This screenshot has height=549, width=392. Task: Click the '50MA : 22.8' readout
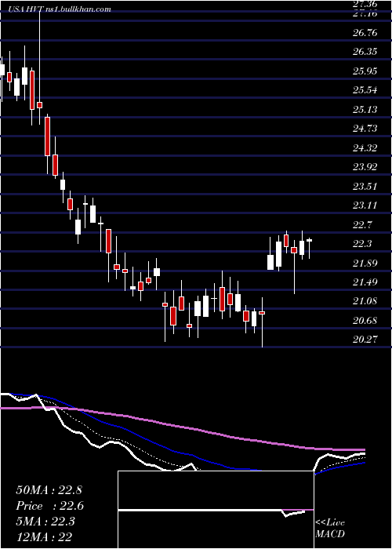[49, 490]
